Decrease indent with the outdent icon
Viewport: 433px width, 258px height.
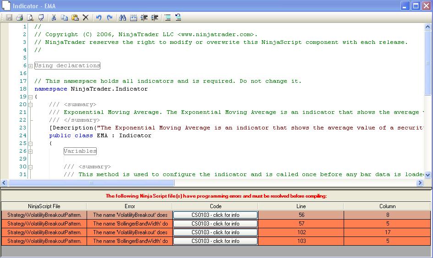click(144, 18)
